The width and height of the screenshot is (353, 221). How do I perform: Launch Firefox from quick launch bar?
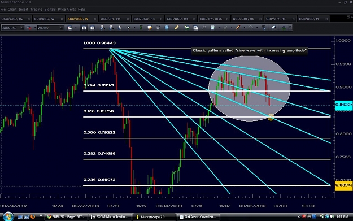click(x=33, y=216)
